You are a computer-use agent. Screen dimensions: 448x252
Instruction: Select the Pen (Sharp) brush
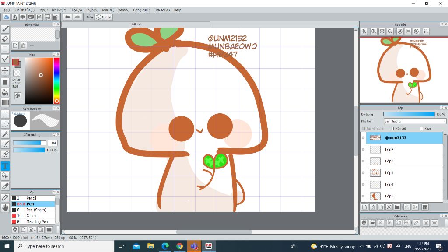pos(33,210)
